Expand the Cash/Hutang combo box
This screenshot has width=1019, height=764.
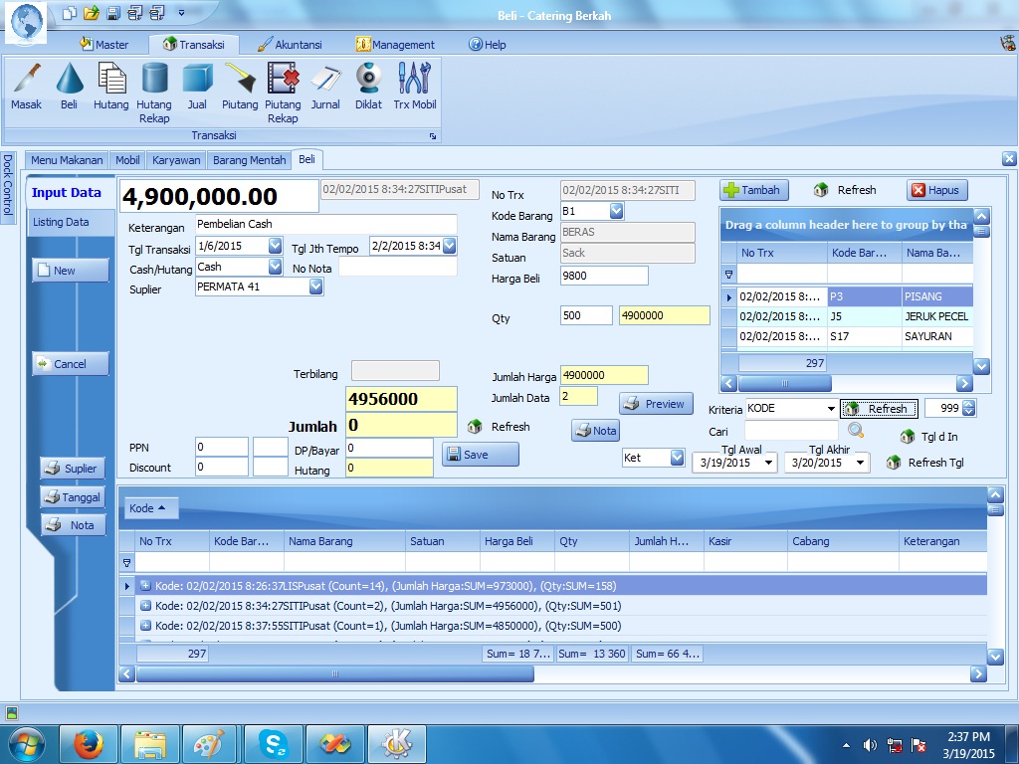275,267
